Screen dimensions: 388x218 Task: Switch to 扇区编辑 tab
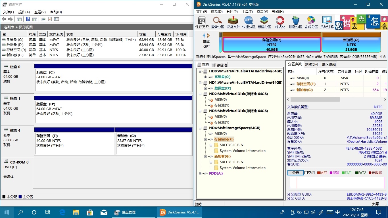[329, 64]
